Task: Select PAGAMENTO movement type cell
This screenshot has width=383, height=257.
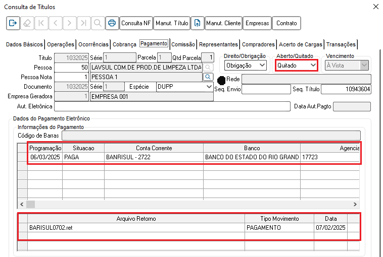Action: [x=279, y=228]
